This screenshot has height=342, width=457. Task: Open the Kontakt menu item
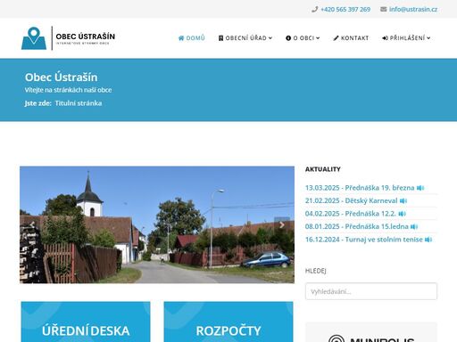(351, 38)
